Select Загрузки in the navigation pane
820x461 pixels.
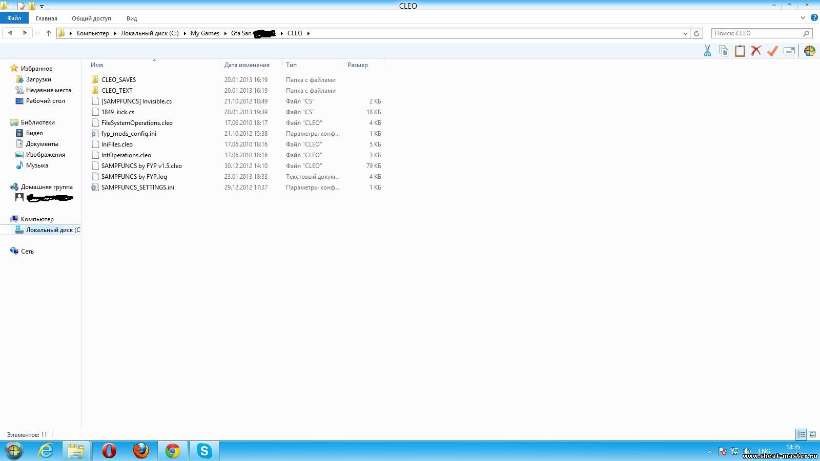click(x=38, y=79)
